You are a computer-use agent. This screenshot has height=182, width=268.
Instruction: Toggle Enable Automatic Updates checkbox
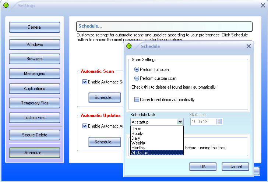pyautogui.click(x=85, y=126)
